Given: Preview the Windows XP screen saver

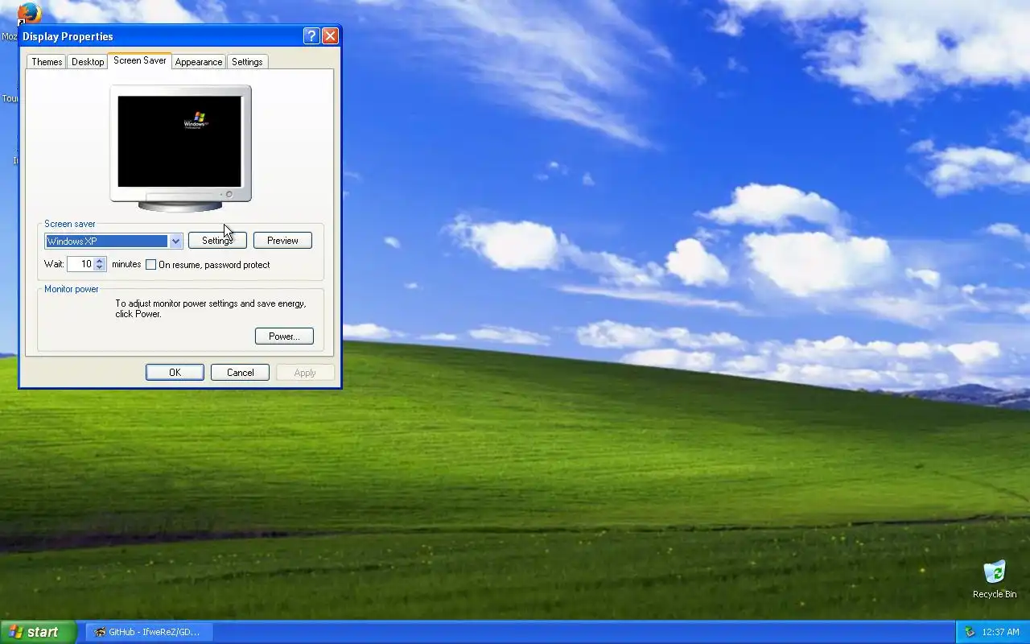Looking at the screenshot, I should coord(282,241).
